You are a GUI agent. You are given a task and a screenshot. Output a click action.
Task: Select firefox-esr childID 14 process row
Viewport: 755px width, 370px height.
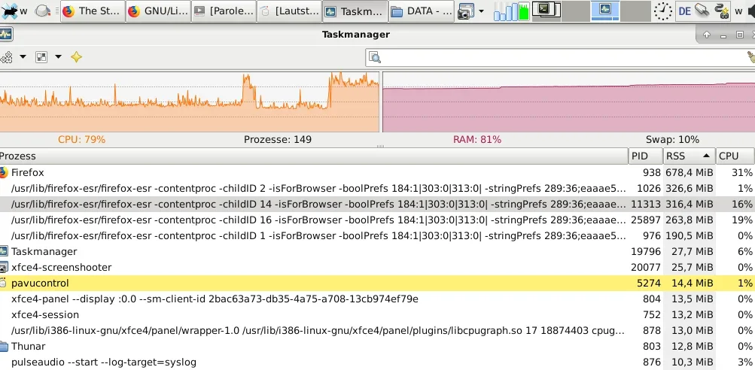point(378,204)
